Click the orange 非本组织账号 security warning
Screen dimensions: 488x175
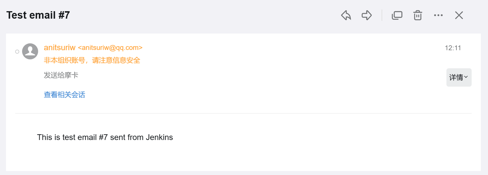pos(92,60)
